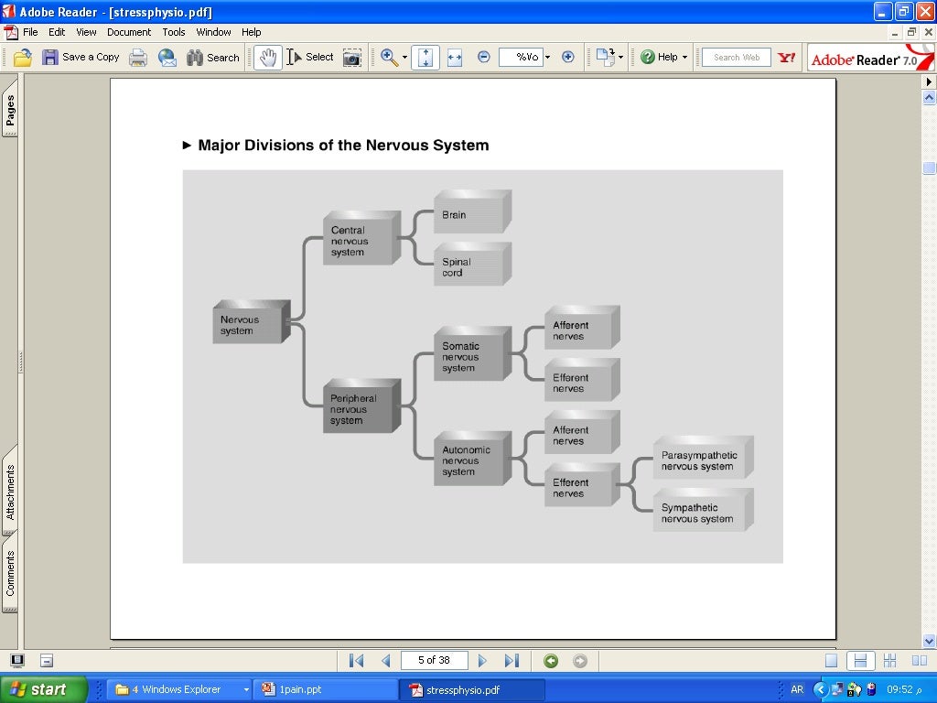The width and height of the screenshot is (937, 703).
Task: Jump to the first page
Action: 356,661
